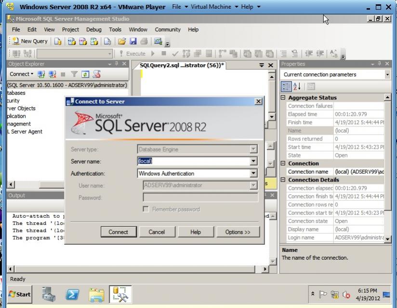Open the Project menu
The width and height of the screenshot is (397, 308).
pos(70,29)
